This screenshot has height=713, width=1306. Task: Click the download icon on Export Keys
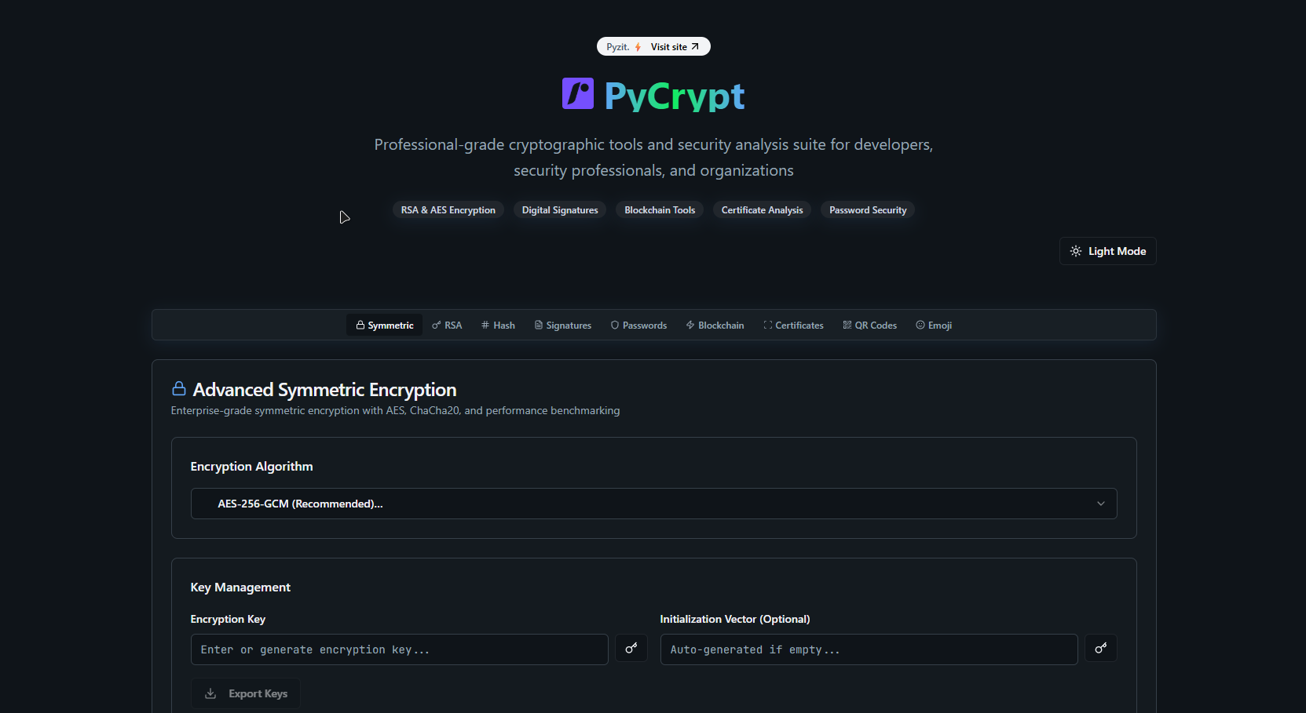210,693
